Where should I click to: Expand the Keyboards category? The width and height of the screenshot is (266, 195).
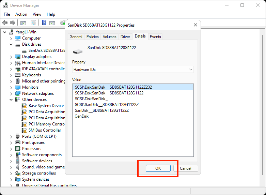click(x=11, y=75)
